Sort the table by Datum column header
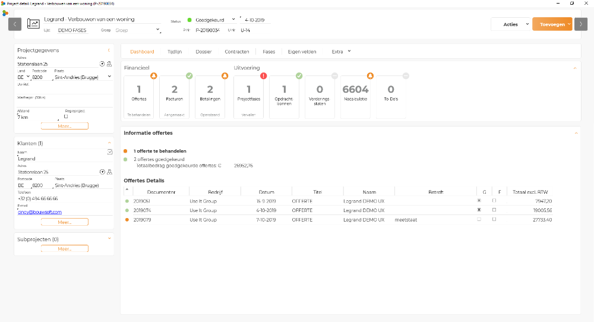The image size is (594, 322). (x=267, y=192)
